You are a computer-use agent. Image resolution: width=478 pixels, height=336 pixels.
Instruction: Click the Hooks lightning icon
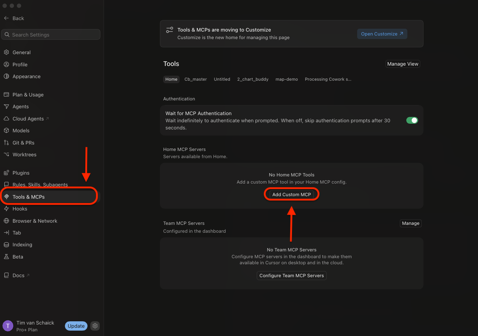6,209
